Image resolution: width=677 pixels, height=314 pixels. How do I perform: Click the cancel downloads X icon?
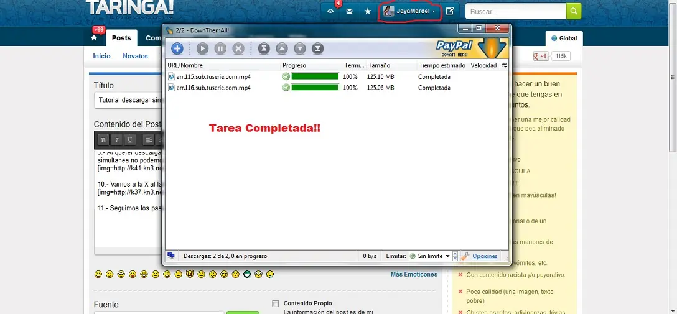point(238,48)
